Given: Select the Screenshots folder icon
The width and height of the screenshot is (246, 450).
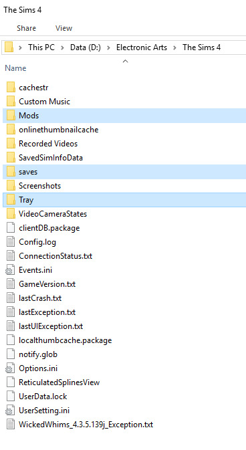Looking at the screenshot, I should (x=11, y=186).
